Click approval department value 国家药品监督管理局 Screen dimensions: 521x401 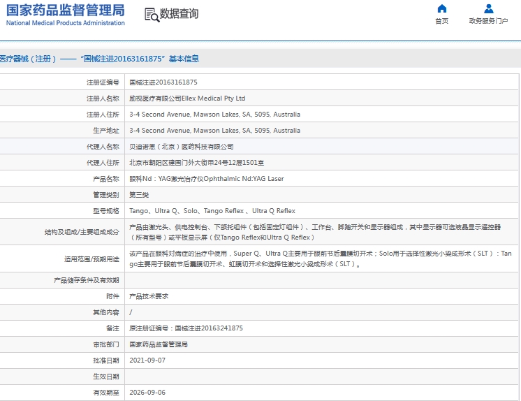click(x=159, y=344)
